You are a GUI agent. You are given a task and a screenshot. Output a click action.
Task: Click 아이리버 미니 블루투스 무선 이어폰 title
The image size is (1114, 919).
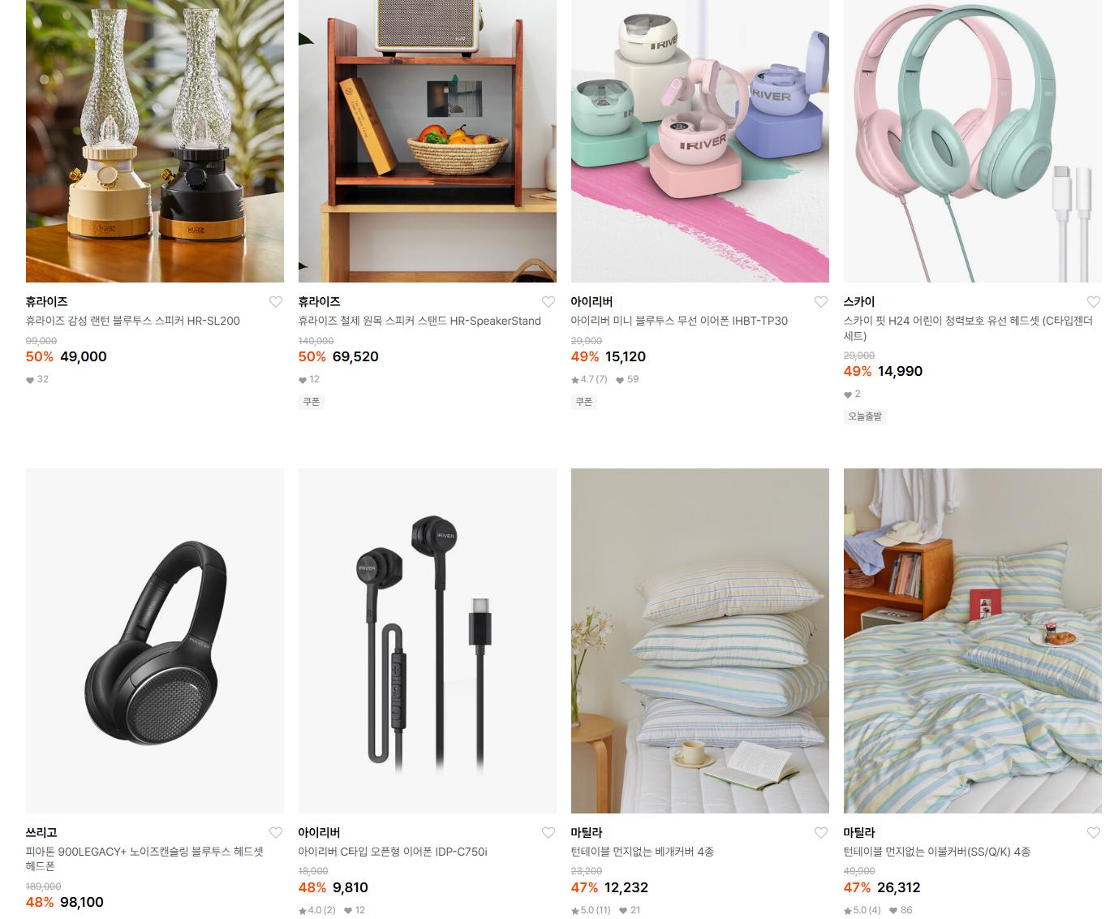pyautogui.click(x=679, y=321)
